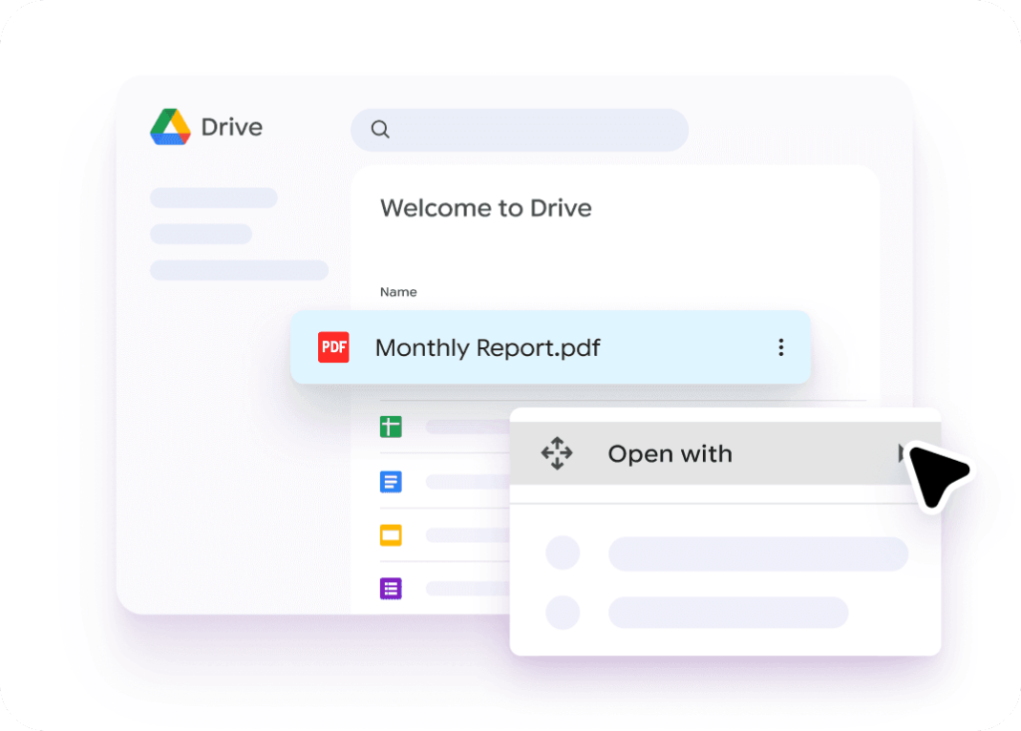Screen dimensions: 1021x731
Task: Click the blue Google Docs file icon
Action: pyautogui.click(x=393, y=482)
